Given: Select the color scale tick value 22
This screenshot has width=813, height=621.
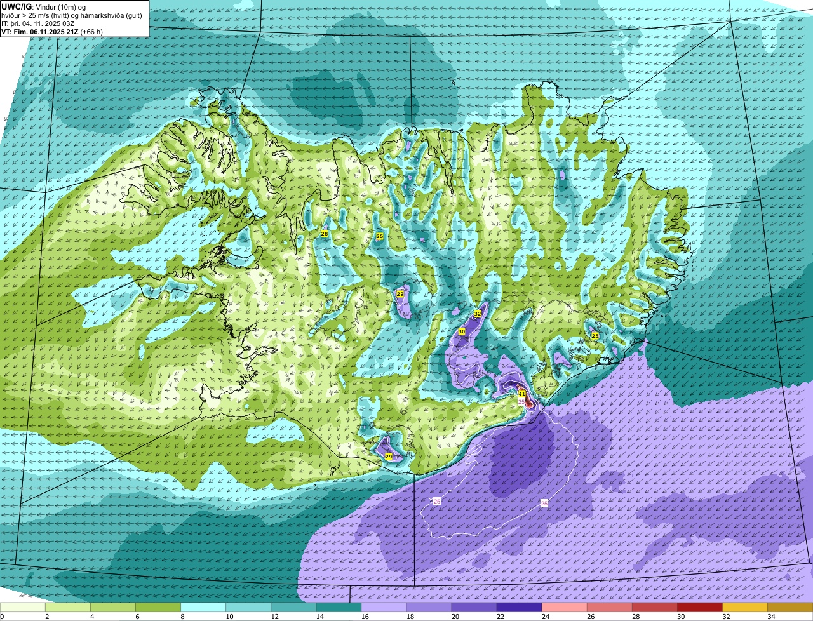Looking at the screenshot, I should click(499, 617).
